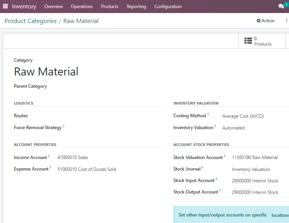Click the Expense Account help question mark
This screenshot has width=289, height=223.
(x=50, y=167)
